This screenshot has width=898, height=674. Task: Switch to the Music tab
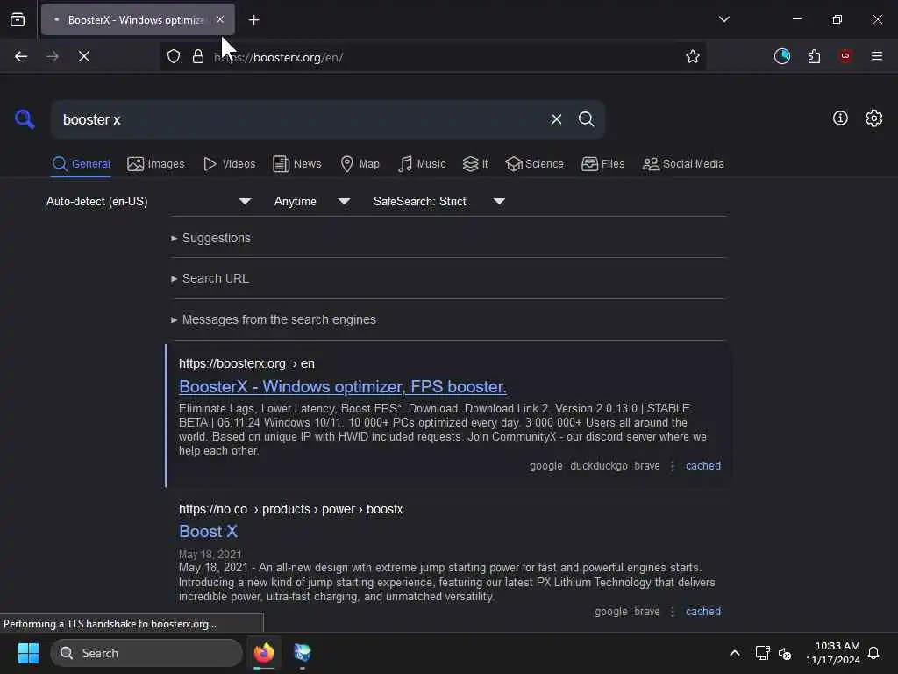pos(422,164)
